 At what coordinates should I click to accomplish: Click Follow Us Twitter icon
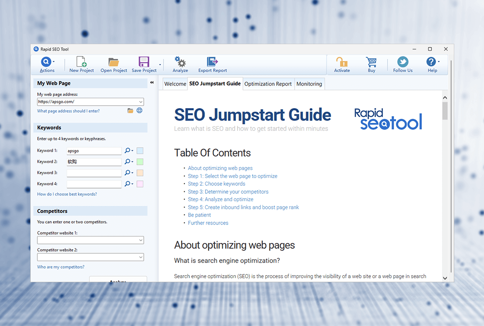point(403,62)
